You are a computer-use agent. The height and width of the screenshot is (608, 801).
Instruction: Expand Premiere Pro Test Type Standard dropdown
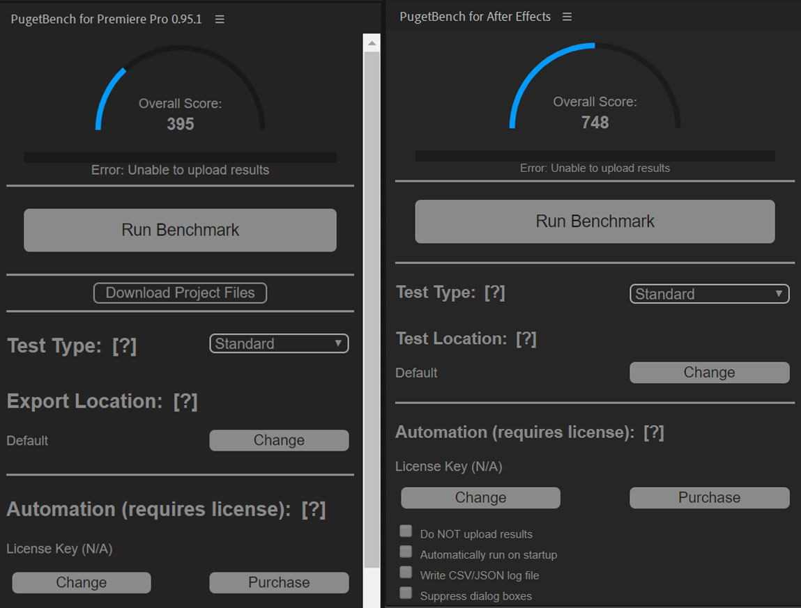click(279, 343)
